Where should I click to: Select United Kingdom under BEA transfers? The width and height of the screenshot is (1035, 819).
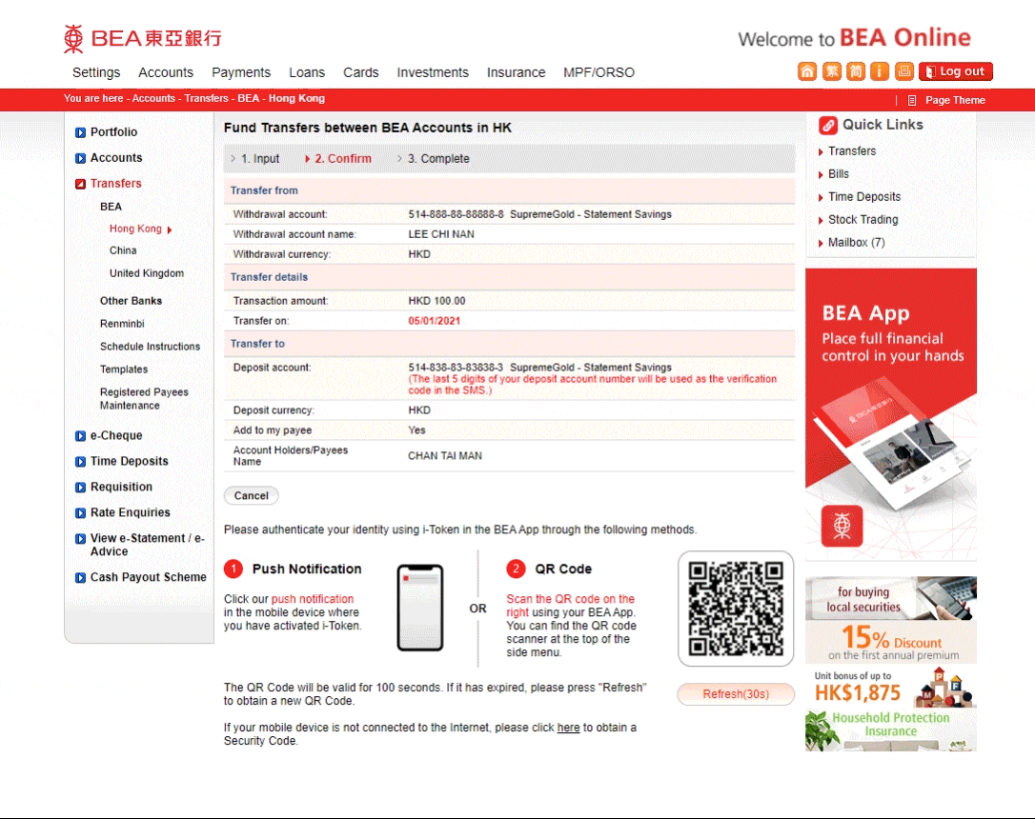147,273
